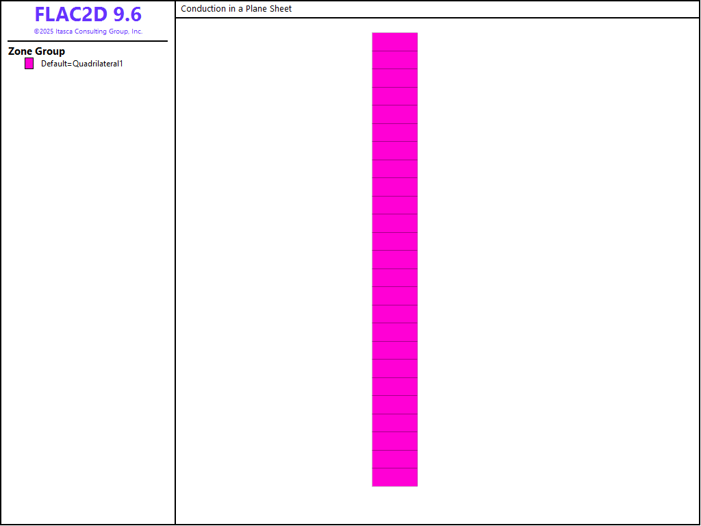Click the divider line under the copyright text
This screenshot has width=701, height=526.
click(88, 41)
